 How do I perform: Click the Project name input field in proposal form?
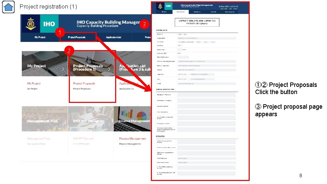(207, 38)
